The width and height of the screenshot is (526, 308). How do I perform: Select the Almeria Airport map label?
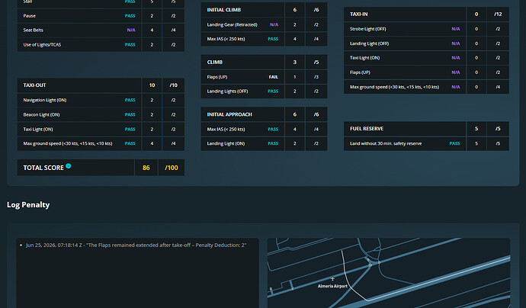332,286
